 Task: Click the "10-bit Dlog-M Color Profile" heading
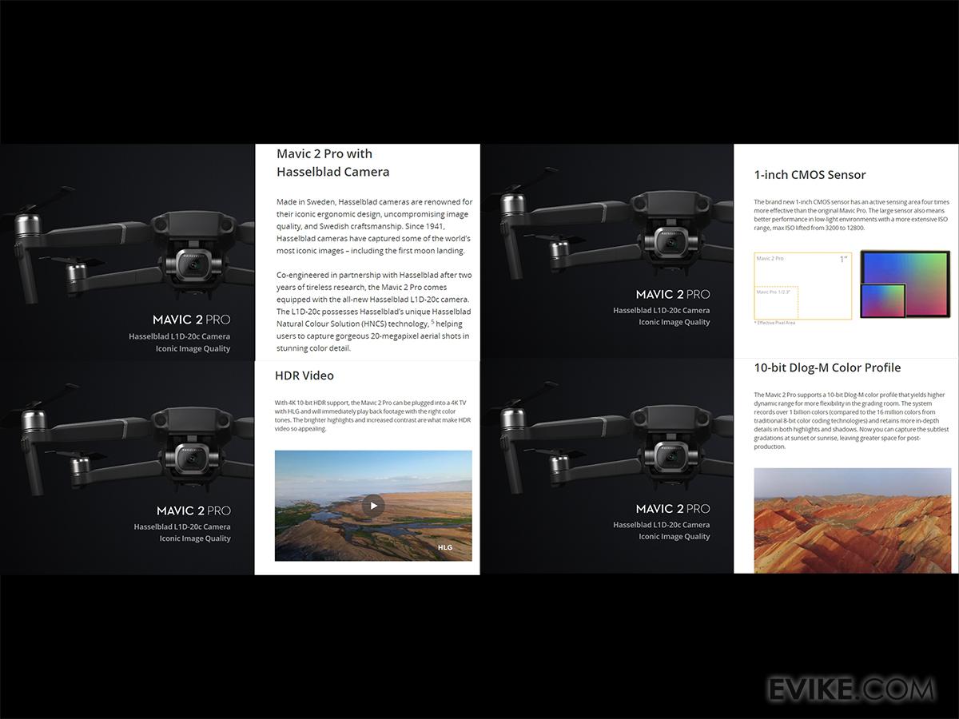[x=827, y=367]
